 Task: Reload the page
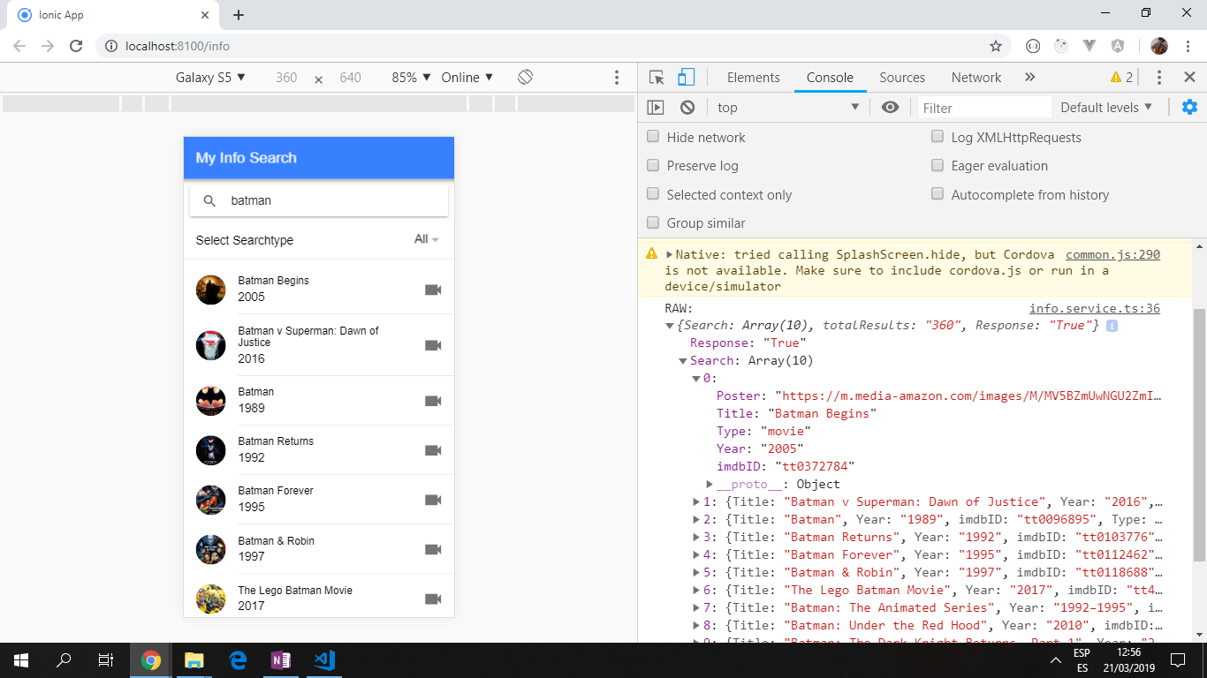click(x=76, y=46)
